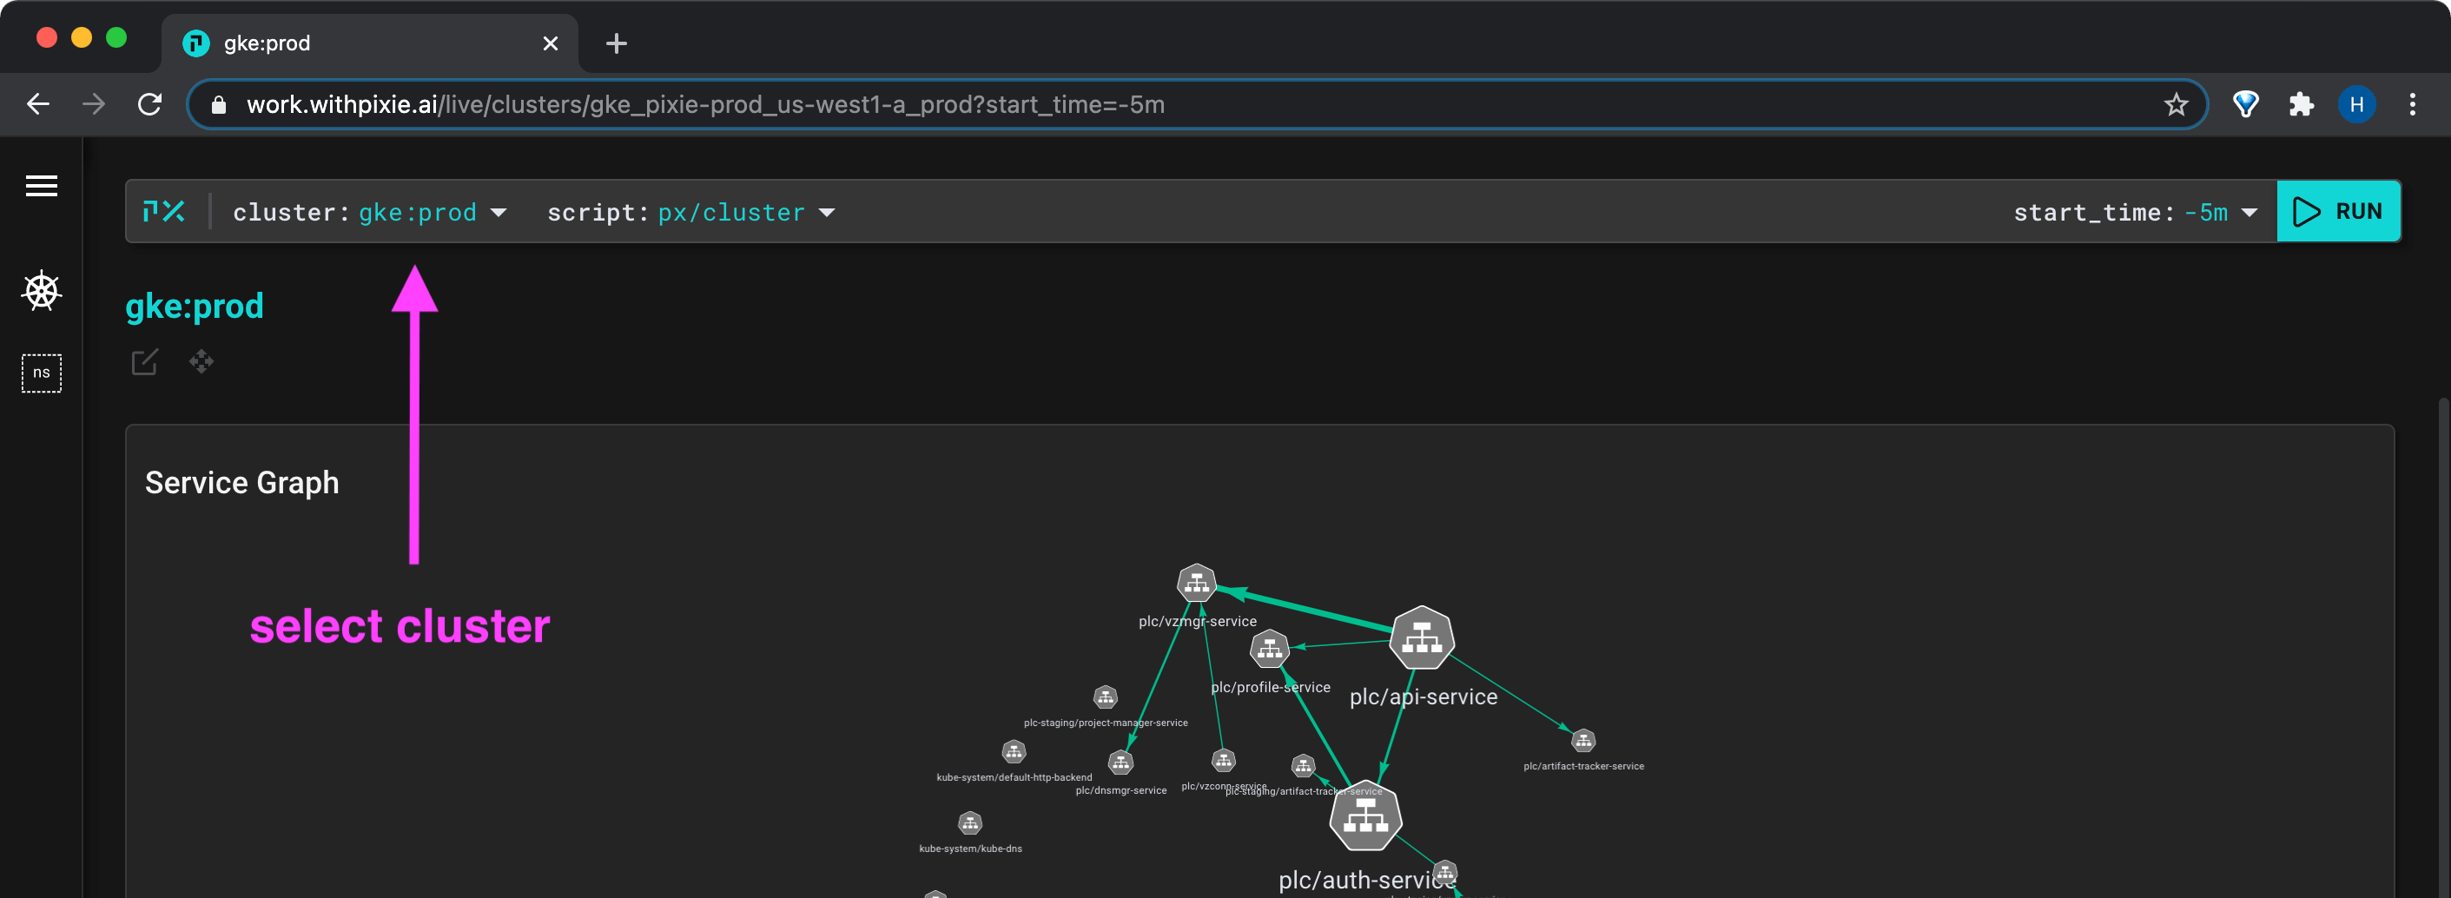Reload the current page

[x=149, y=104]
